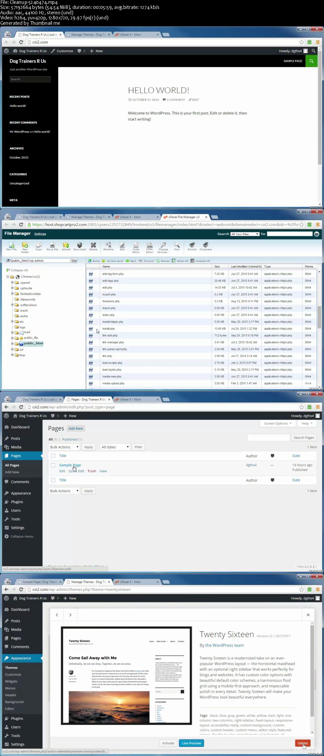This screenshot has height=756, width=324.
Task: Open the All dates filter dropdown
Action: point(115,447)
